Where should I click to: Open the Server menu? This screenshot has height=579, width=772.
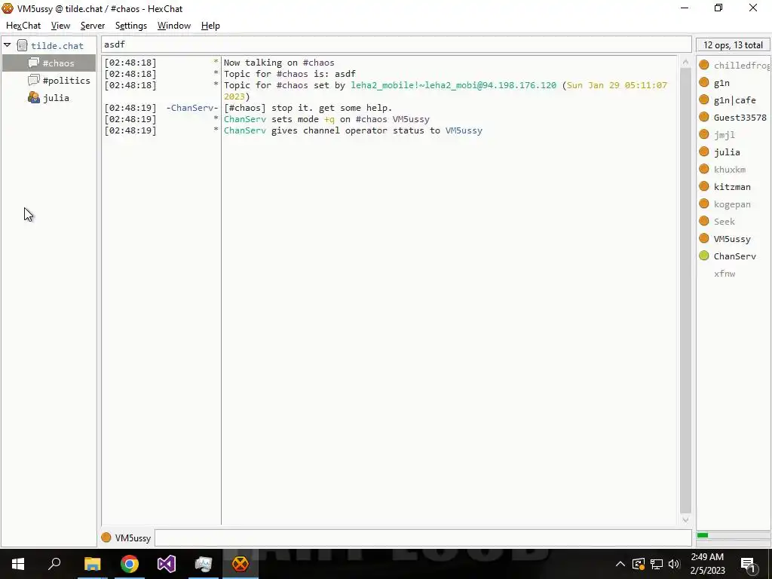click(x=93, y=26)
